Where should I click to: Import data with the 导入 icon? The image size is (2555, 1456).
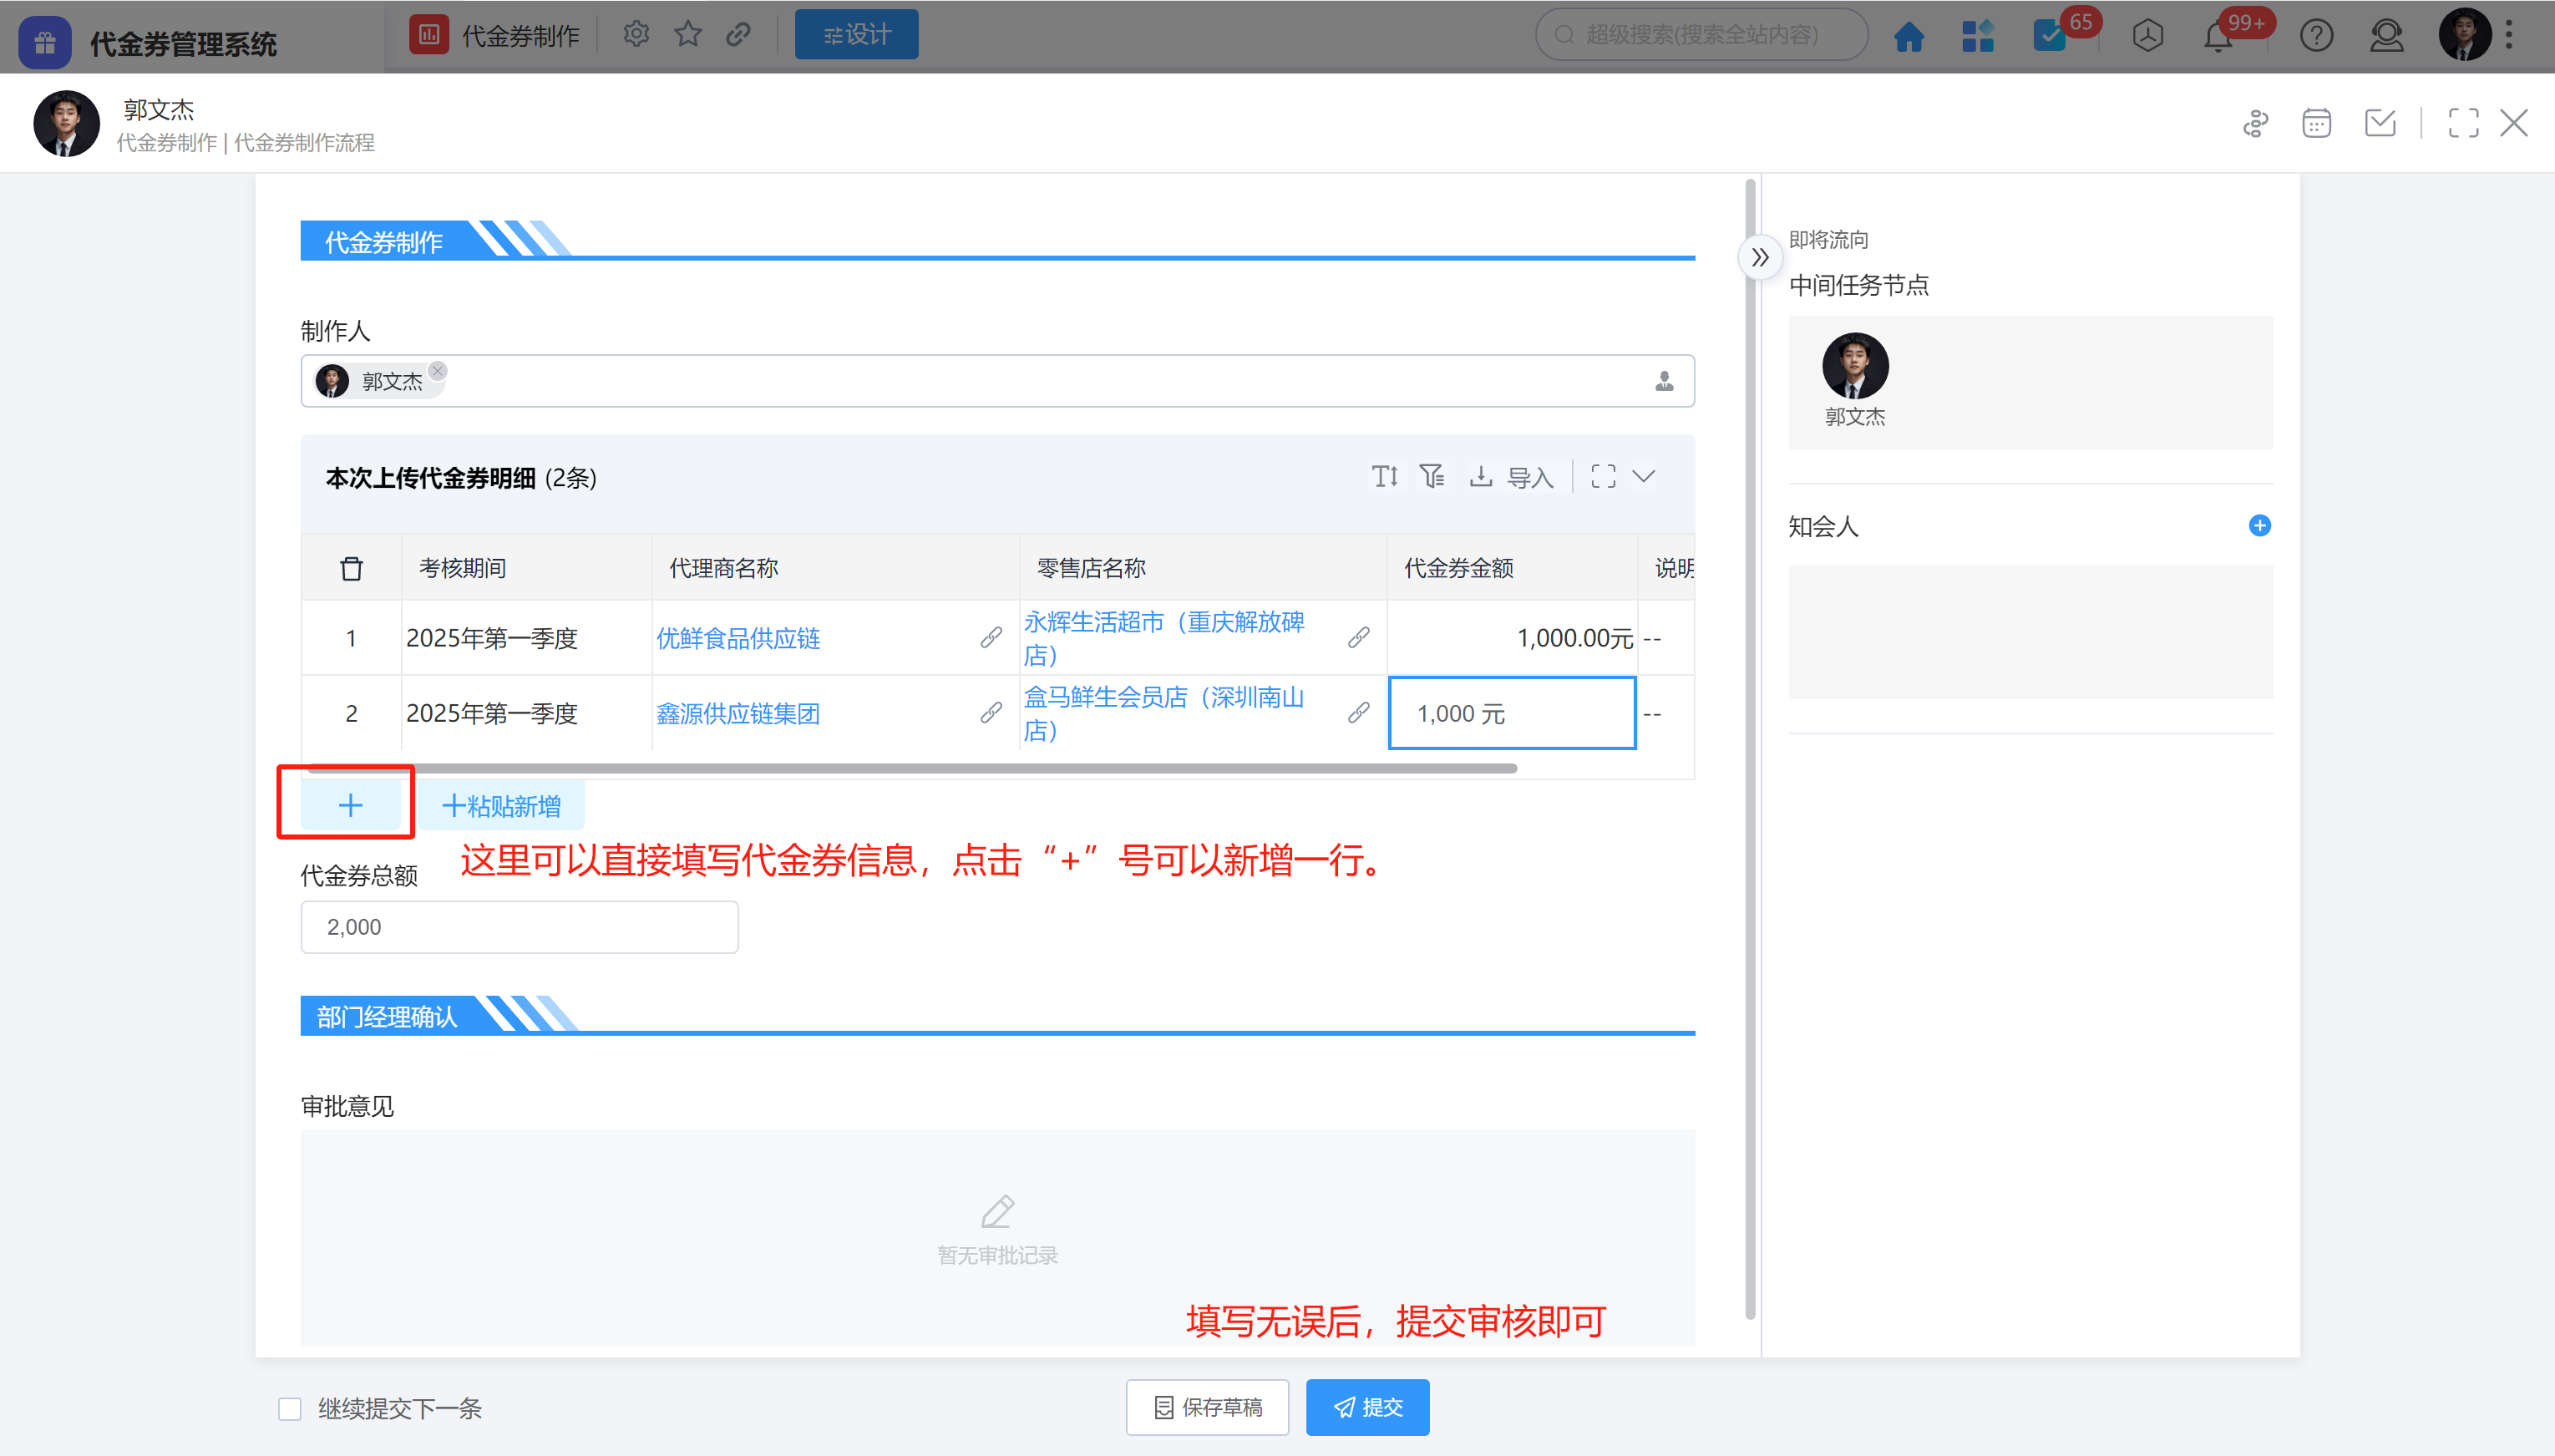[1512, 477]
